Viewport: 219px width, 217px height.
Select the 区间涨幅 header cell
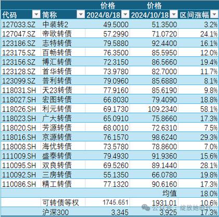coord(199,15)
